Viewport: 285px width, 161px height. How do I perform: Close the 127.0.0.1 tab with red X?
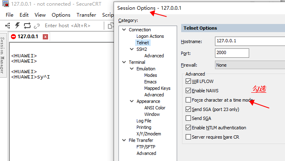click(45, 37)
